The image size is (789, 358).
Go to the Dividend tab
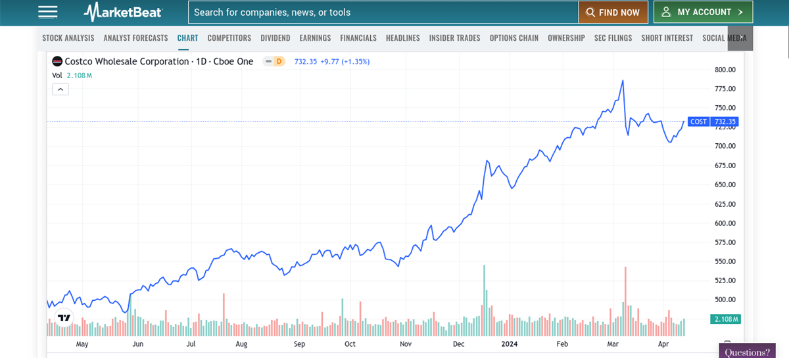point(275,38)
